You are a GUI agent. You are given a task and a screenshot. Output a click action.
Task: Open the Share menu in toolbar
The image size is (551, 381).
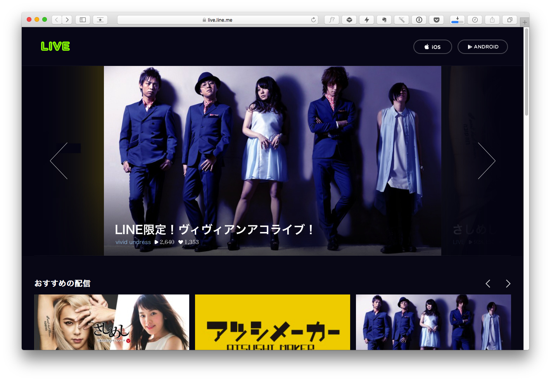coord(492,20)
